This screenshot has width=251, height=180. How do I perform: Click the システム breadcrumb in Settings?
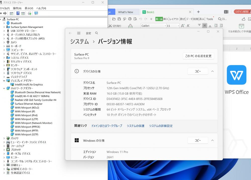click(x=79, y=41)
